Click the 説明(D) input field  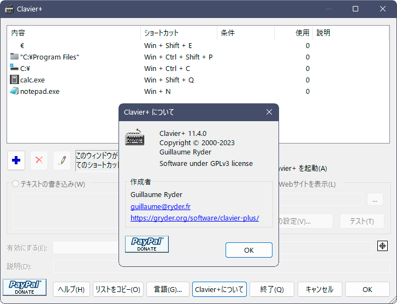point(222,266)
